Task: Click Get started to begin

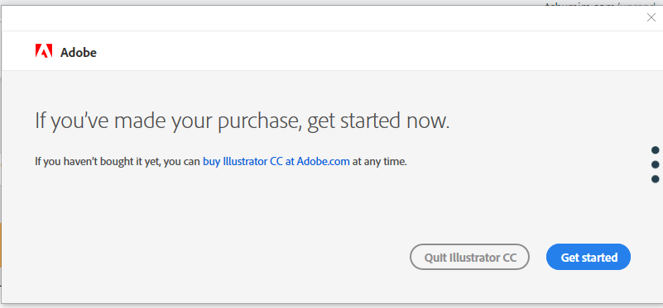Action: click(x=589, y=257)
